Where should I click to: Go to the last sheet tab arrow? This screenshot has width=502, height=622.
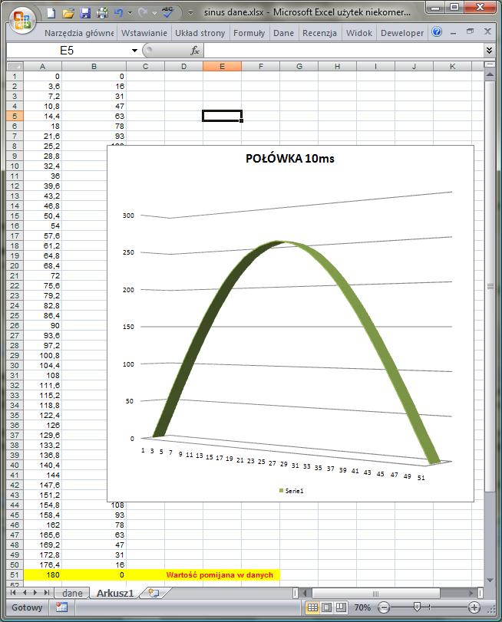47,593
